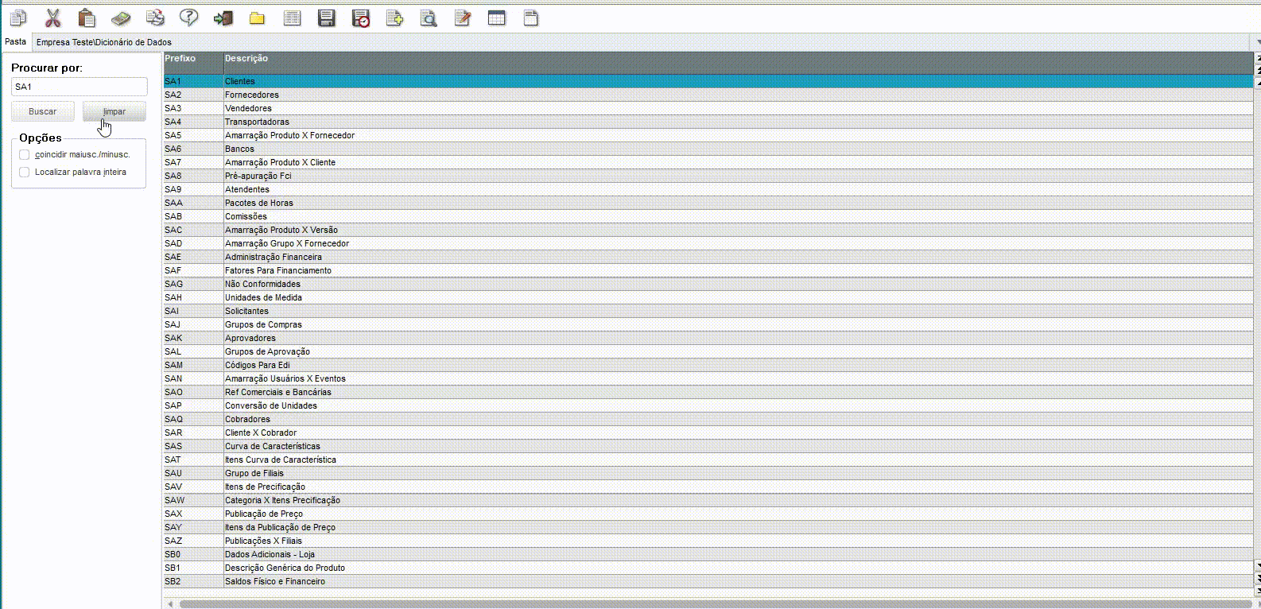Click Dados Adicionais - Loja row

click(708, 554)
